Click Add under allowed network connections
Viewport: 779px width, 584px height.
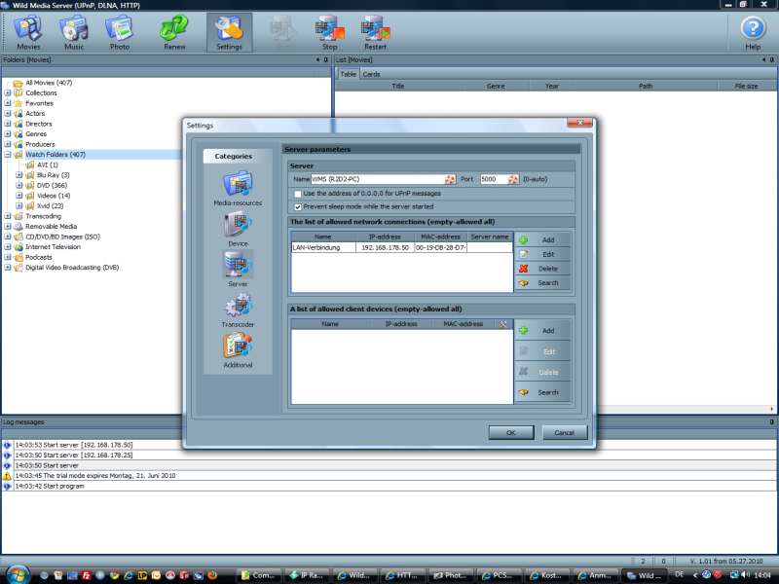click(543, 239)
